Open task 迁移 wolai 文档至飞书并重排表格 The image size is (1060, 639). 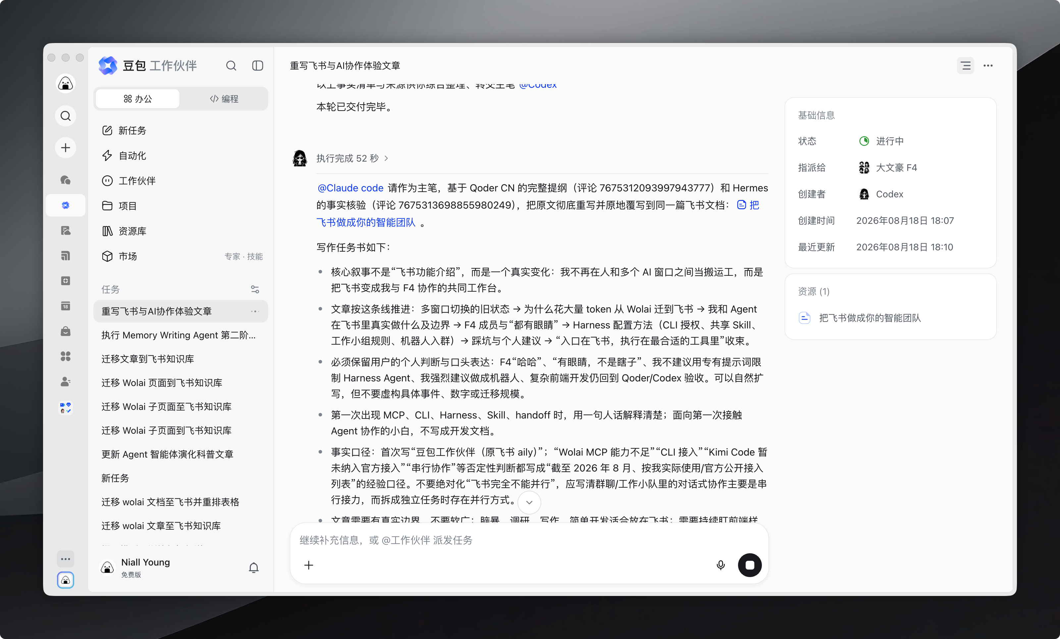coord(181,502)
